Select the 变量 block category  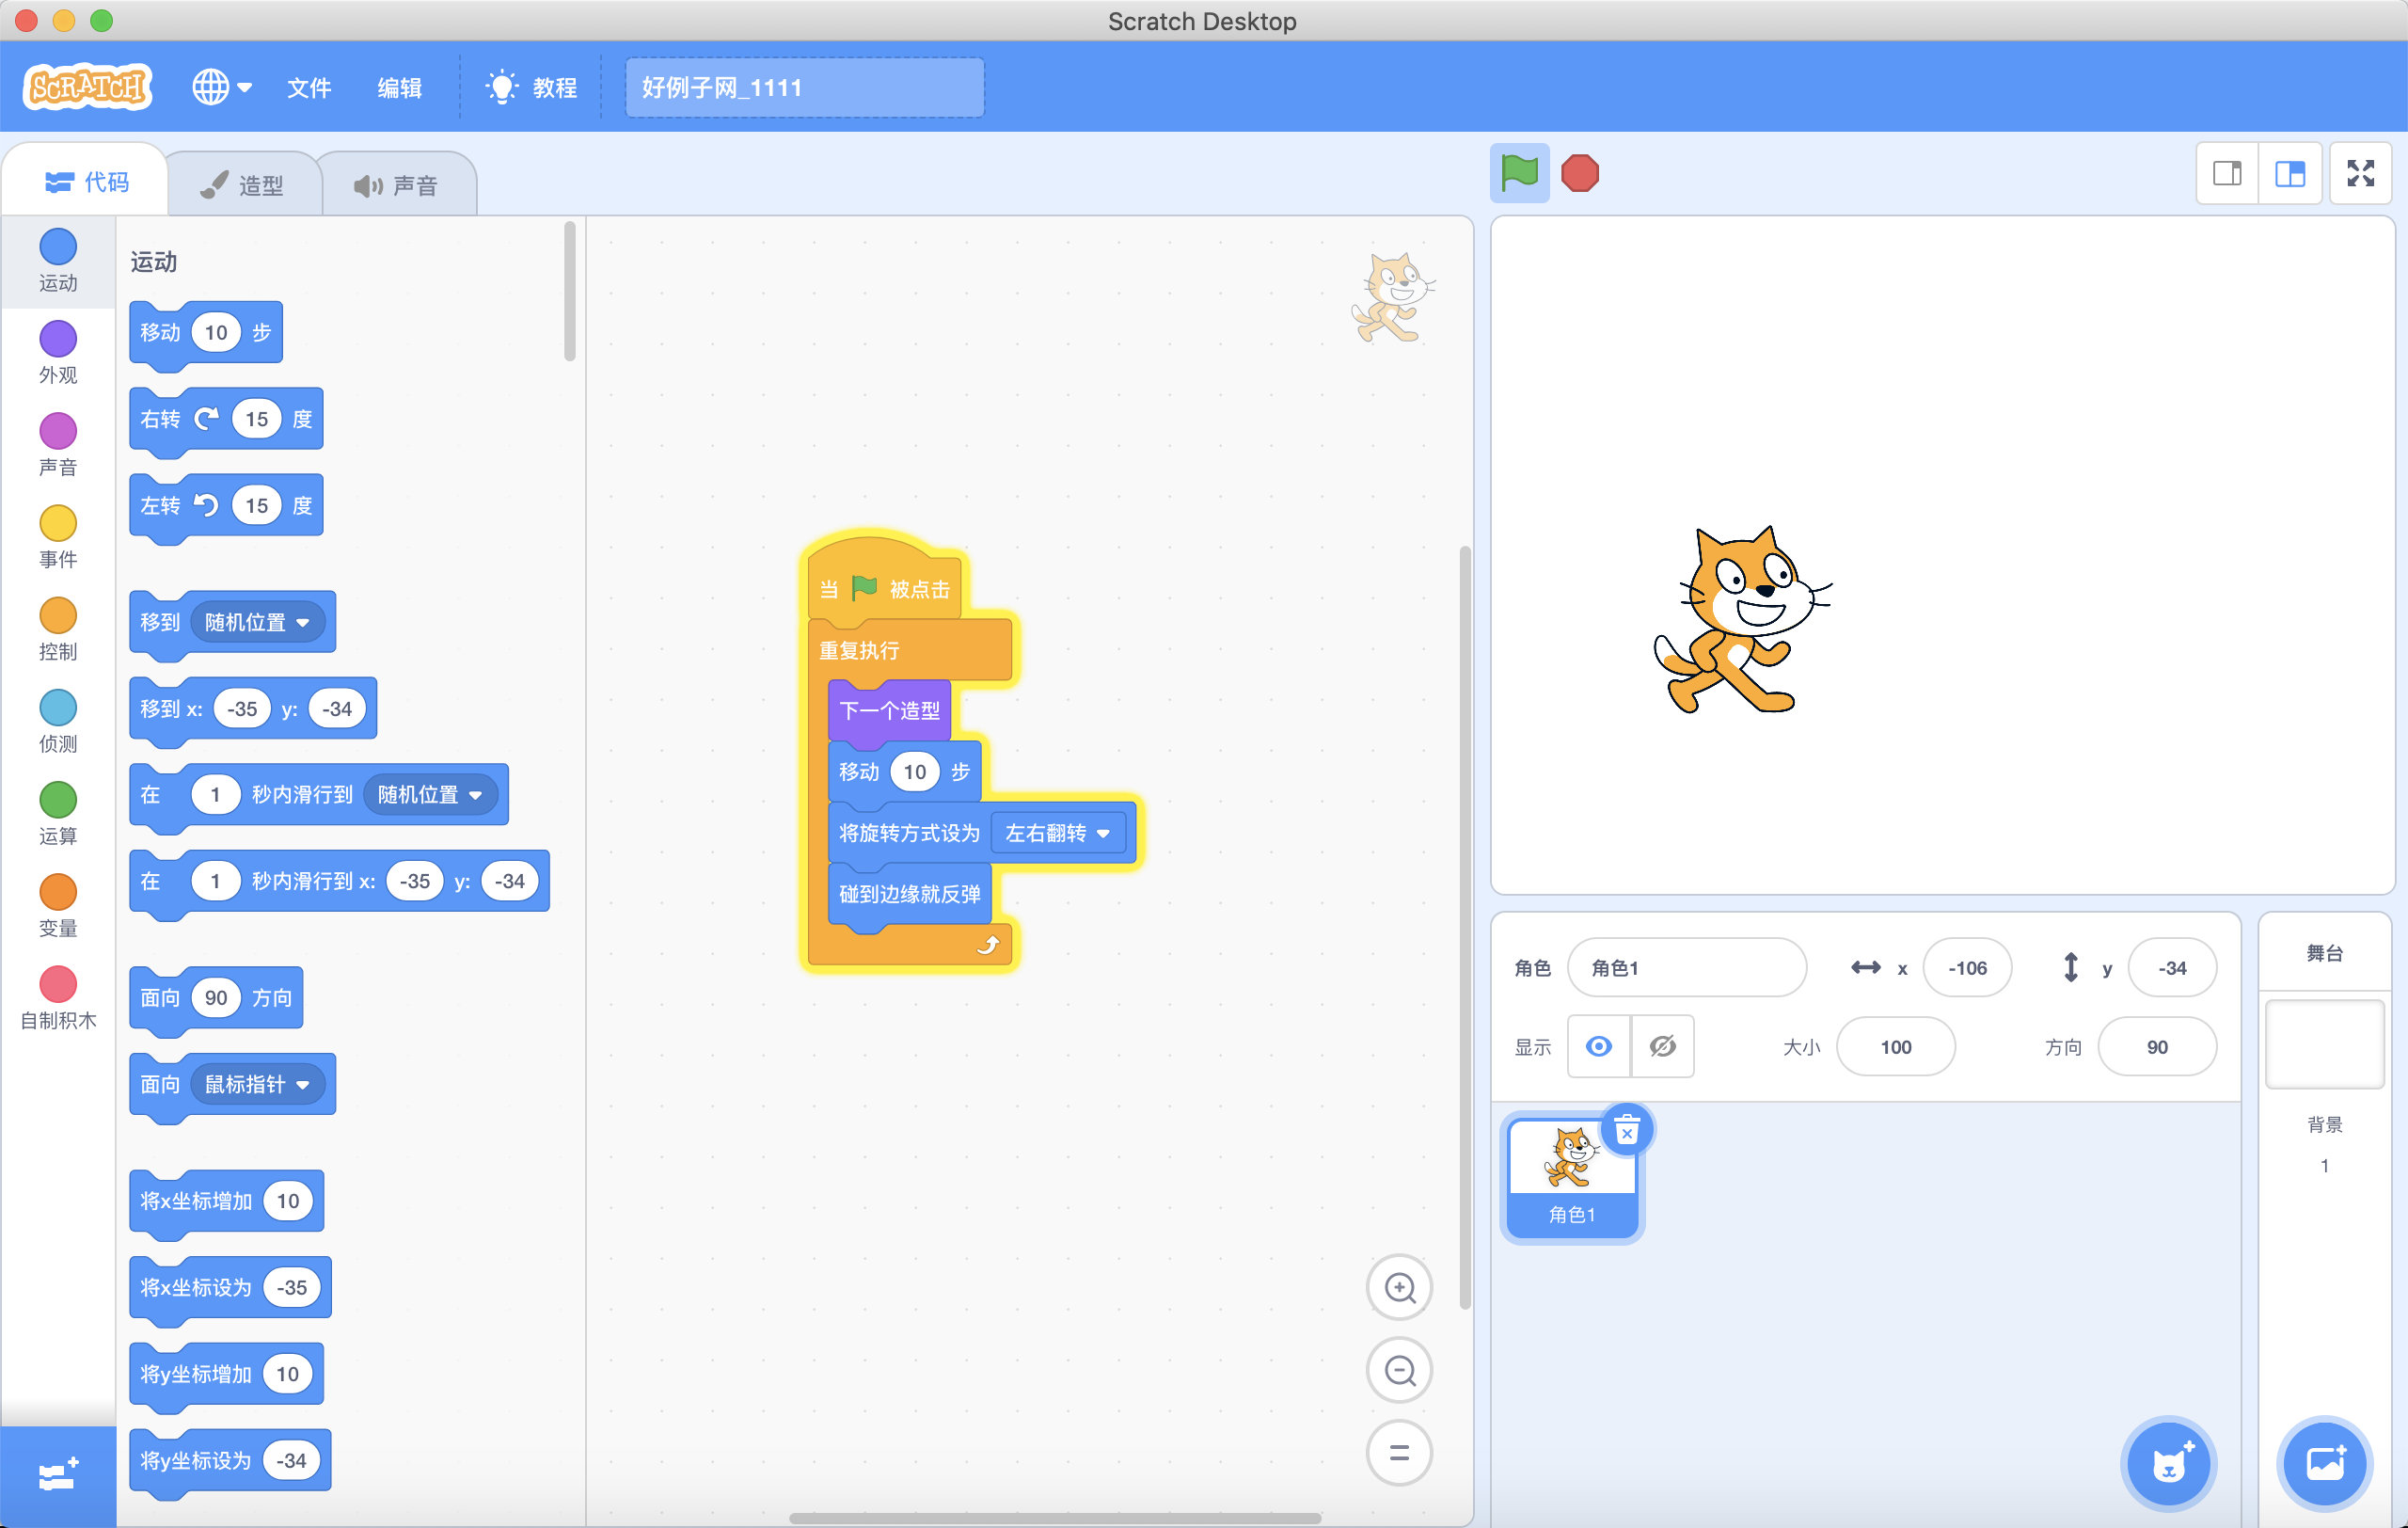[58, 905]
